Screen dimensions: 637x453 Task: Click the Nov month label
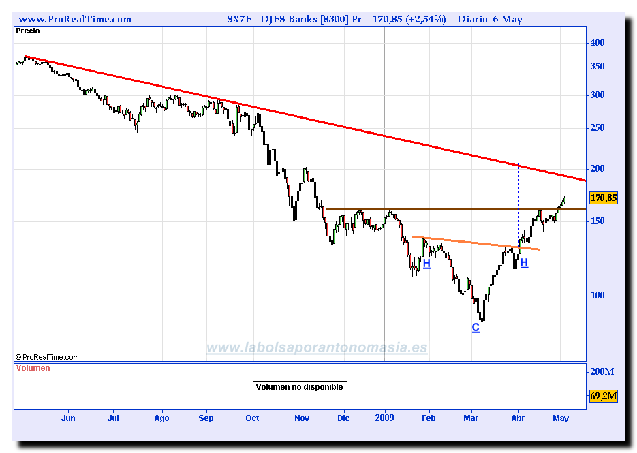(302, 418)
